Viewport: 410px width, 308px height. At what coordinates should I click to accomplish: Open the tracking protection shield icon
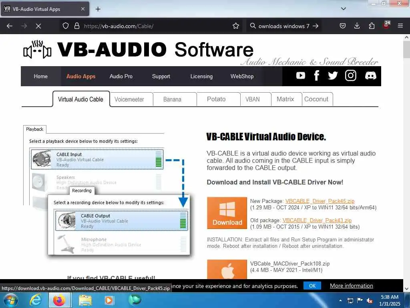(x=66, y=26)
